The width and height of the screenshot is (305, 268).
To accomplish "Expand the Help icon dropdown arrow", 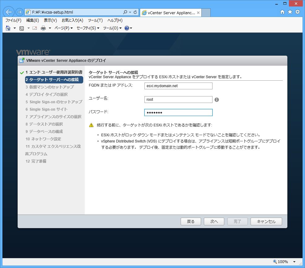I will point(131,28).
